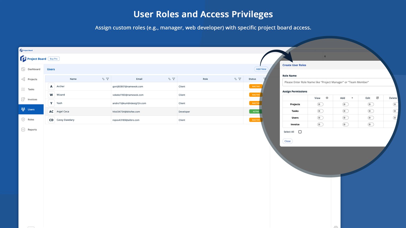Screen dimensions: 406x228
Task: Enable Edit permission for Users row
Action: point(370,117)
